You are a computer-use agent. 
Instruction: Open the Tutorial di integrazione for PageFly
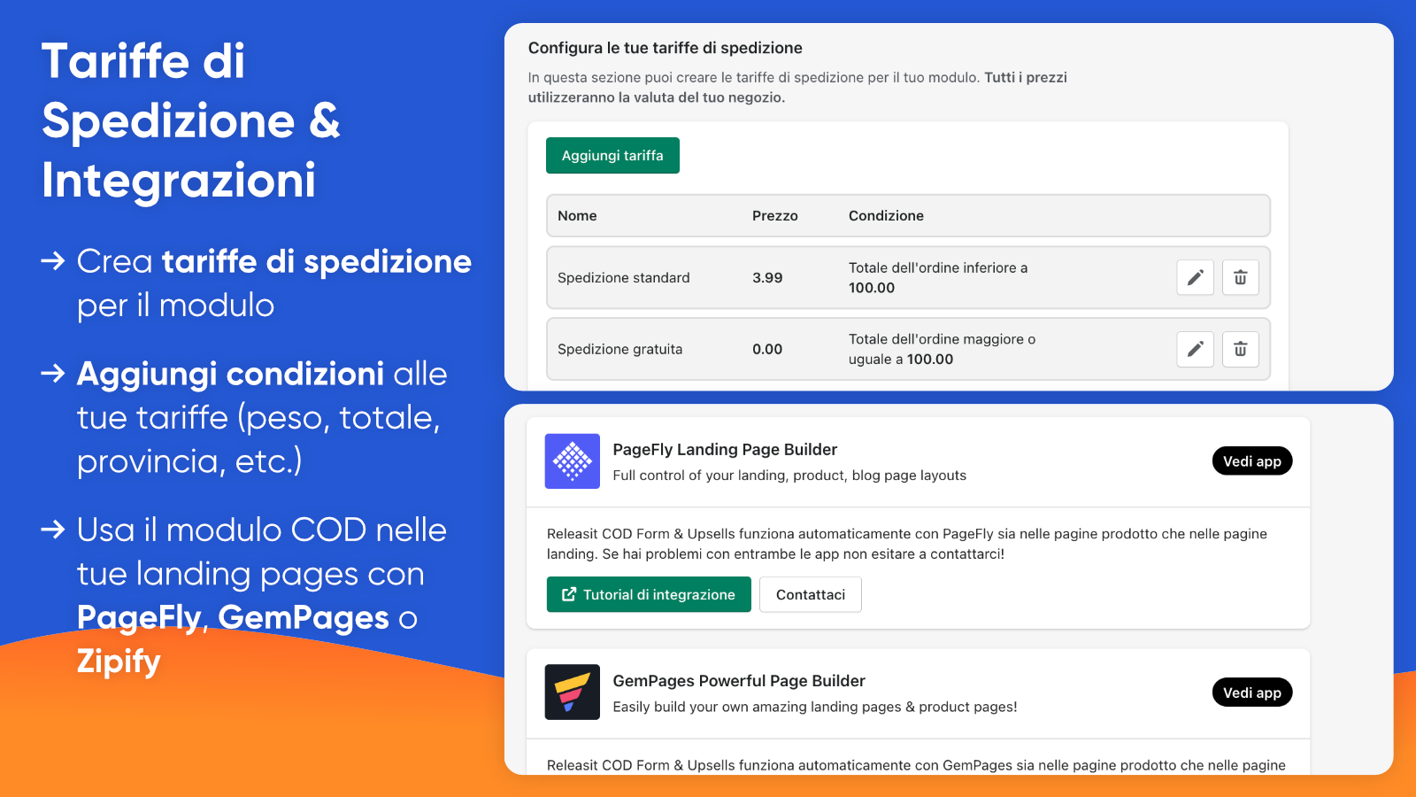[649, 594]
